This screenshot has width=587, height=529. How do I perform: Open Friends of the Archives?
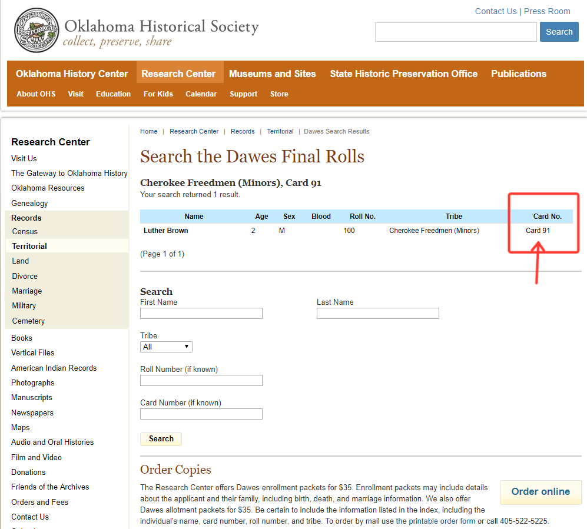50,487
